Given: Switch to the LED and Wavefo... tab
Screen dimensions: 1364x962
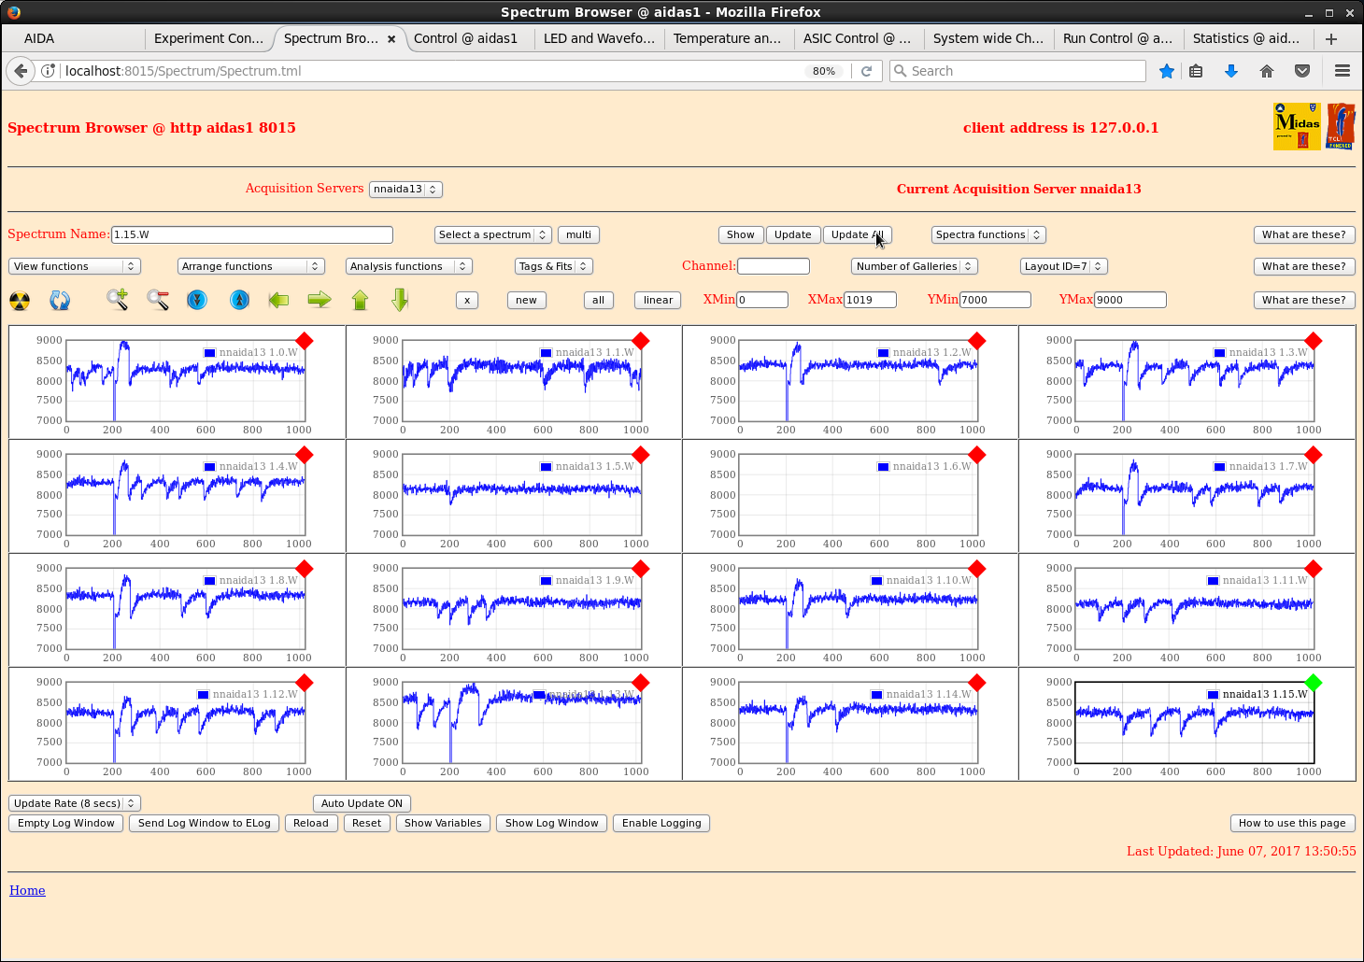Looking at the screenshot, I should coord(600,38).
